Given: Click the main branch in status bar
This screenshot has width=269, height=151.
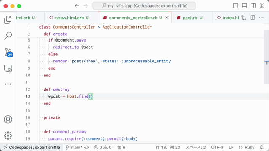Looking at the screenshot, I should pyautogui.click(x=74, y=147).
